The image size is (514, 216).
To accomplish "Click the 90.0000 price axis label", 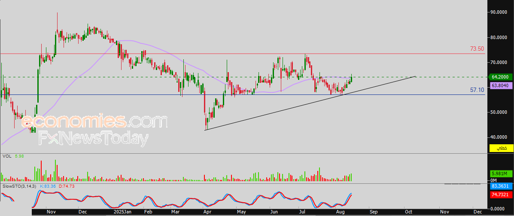I will (x=499, y=12).
